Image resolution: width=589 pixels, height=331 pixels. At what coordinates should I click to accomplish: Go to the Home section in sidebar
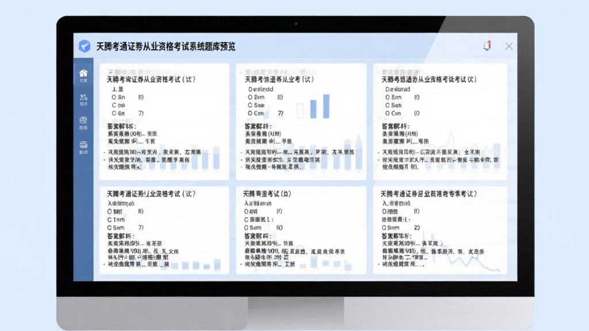83,76
